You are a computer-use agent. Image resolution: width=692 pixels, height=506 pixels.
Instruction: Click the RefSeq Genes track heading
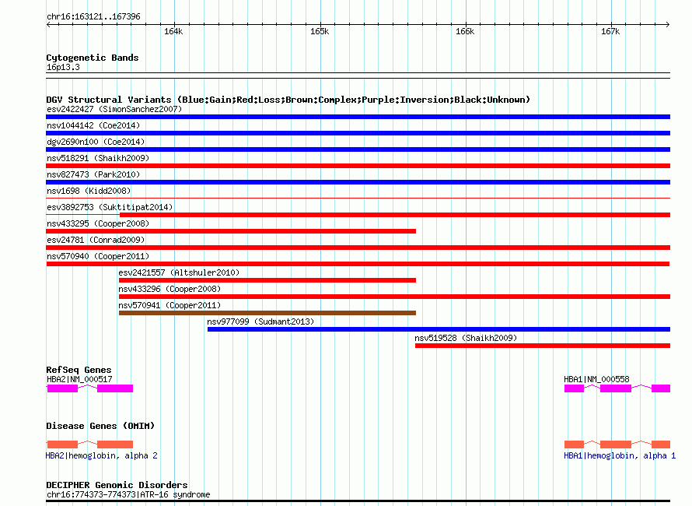pyautogui.click(x=79, y=370)
